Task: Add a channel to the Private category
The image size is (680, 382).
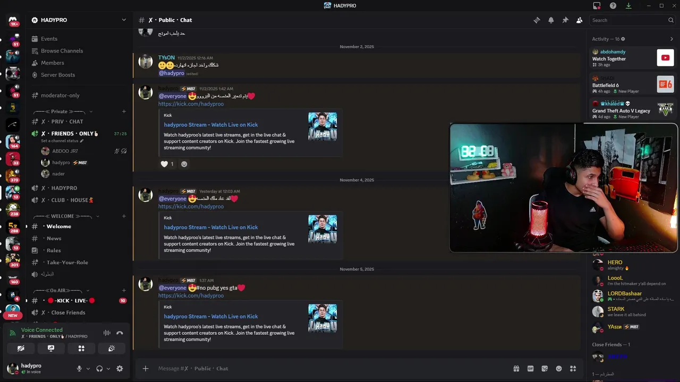Action: 124,111
